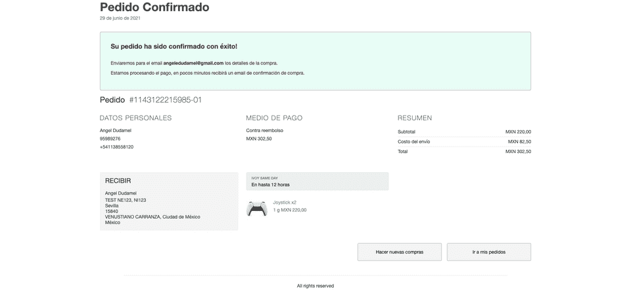Click the date 29 de junio de 2021
Viewport: 631px width, 295px height.
(x=120, y=18)
